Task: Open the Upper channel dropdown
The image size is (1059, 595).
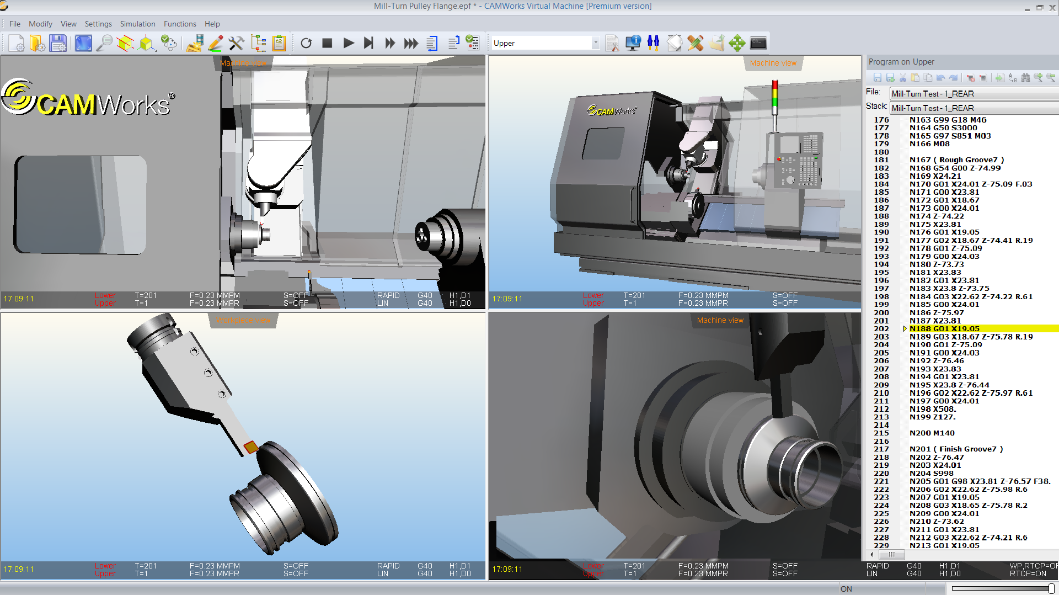Action: 596,43
